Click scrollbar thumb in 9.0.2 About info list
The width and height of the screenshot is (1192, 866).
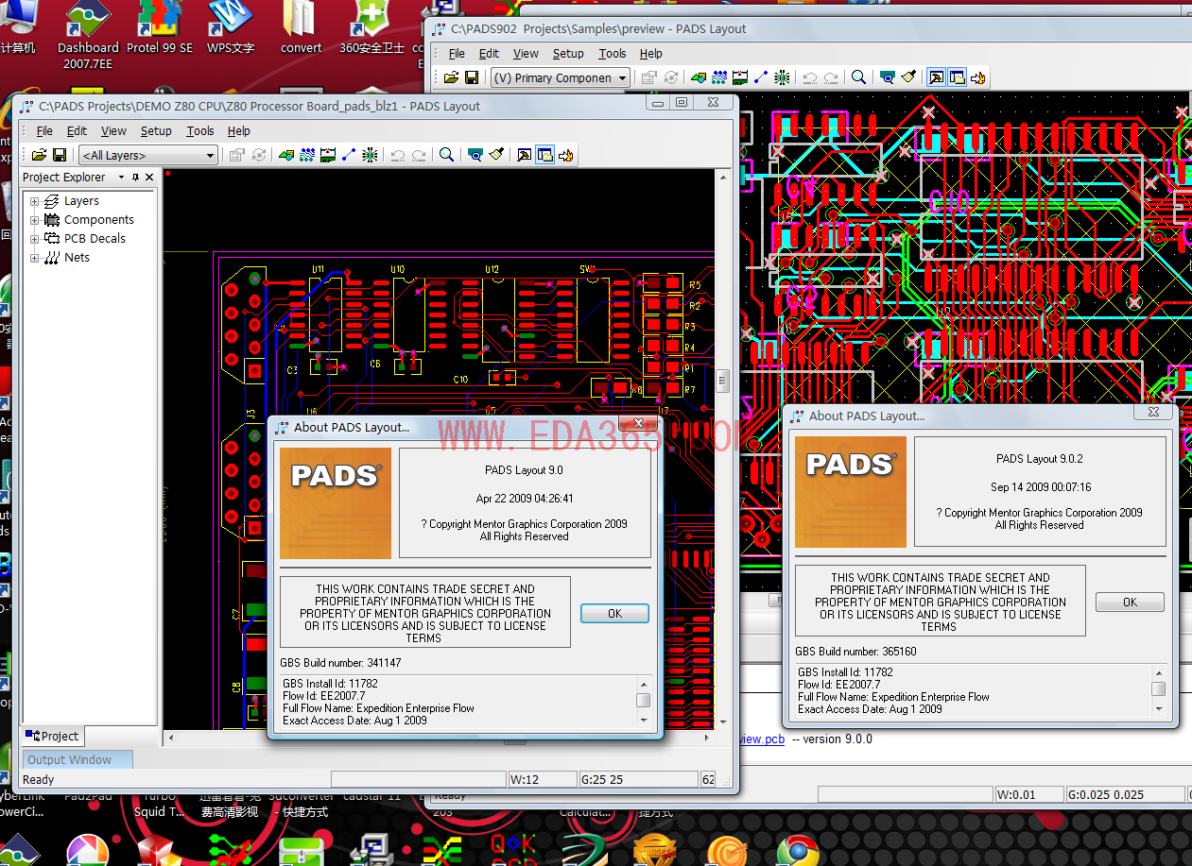click(1158, 688)
